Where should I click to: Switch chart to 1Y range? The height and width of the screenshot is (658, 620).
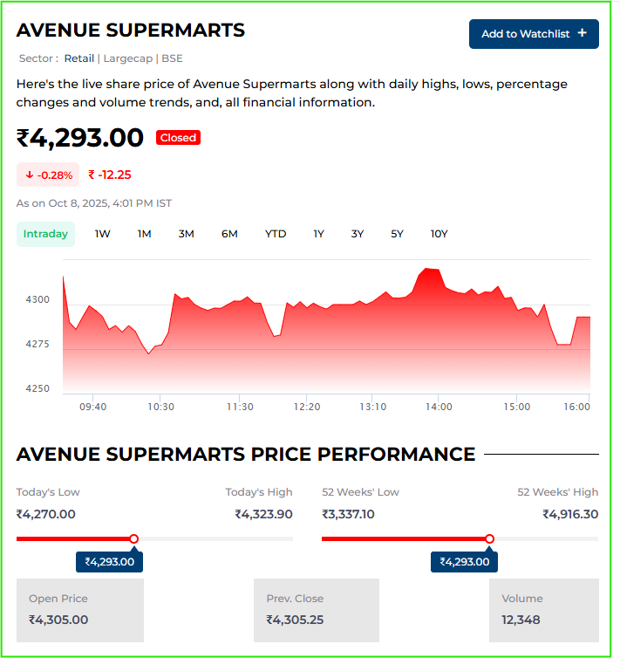click(x=318, y=234)
